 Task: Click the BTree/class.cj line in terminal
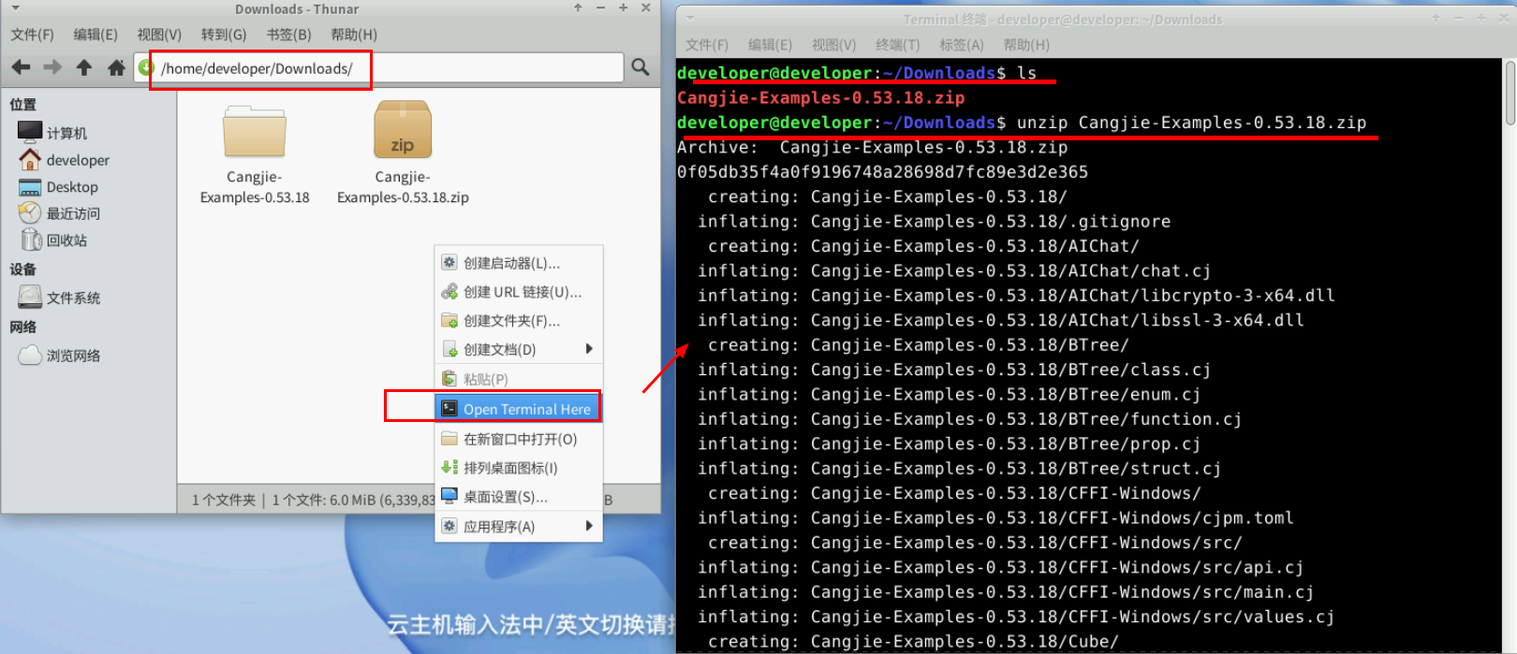[954, 371]
